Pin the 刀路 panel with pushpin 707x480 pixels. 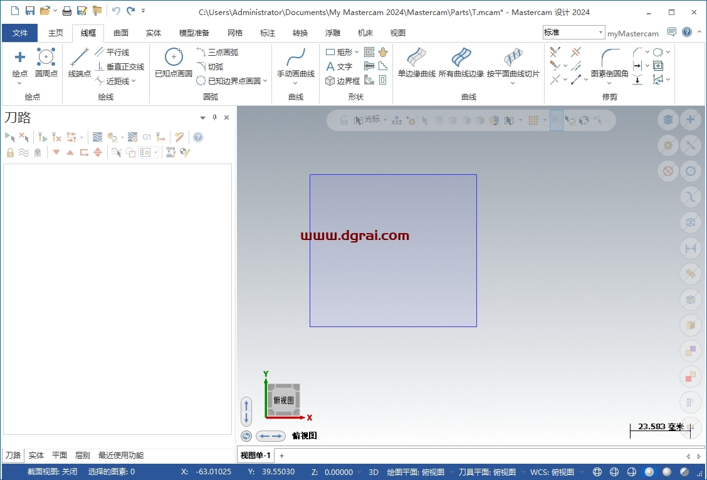(x=214, y=117)
